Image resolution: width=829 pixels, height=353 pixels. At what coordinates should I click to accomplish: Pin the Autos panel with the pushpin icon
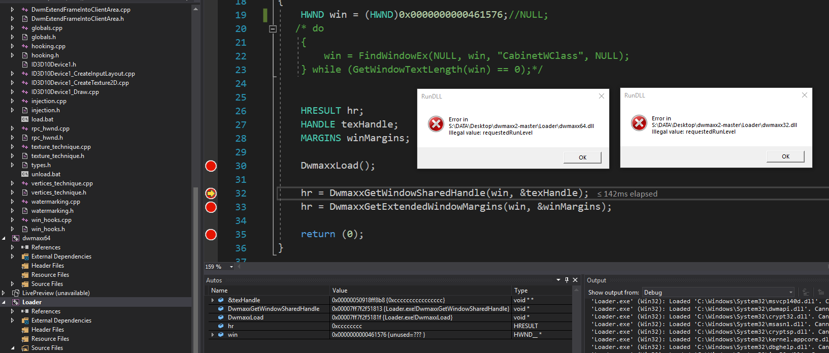tap(567, 280)
